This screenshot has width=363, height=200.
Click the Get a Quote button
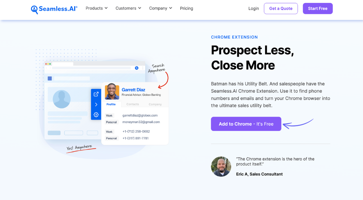tap(281, 8)
